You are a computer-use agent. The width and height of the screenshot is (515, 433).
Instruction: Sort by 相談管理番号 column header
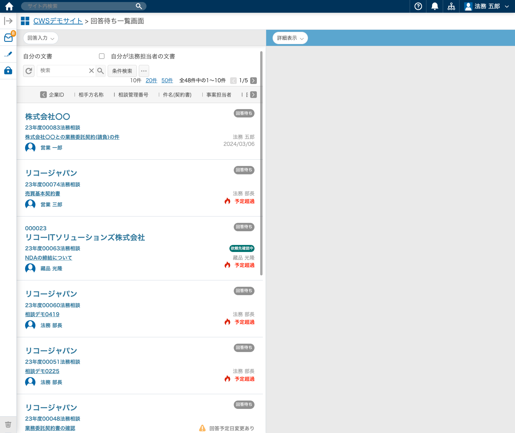(x=133, y=95)
